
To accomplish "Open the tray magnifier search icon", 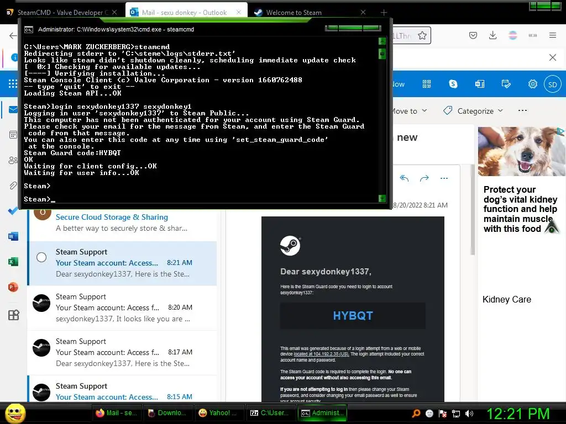I will [416, 414].
